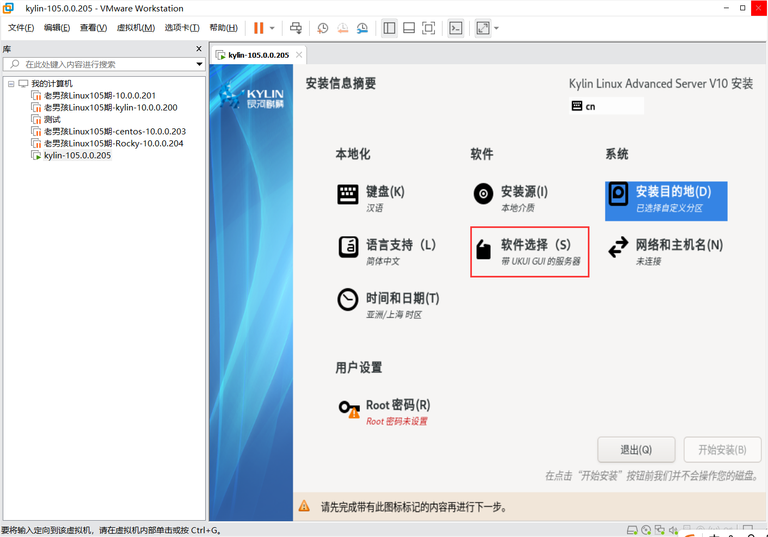The image size is (768, 537).
Task: Open 网络和主机名(N) network settings
Action: point(679,245)
